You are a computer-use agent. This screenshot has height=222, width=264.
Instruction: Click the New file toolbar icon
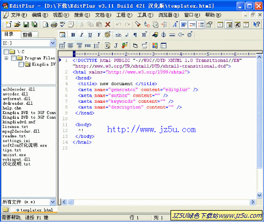[8, 25]
